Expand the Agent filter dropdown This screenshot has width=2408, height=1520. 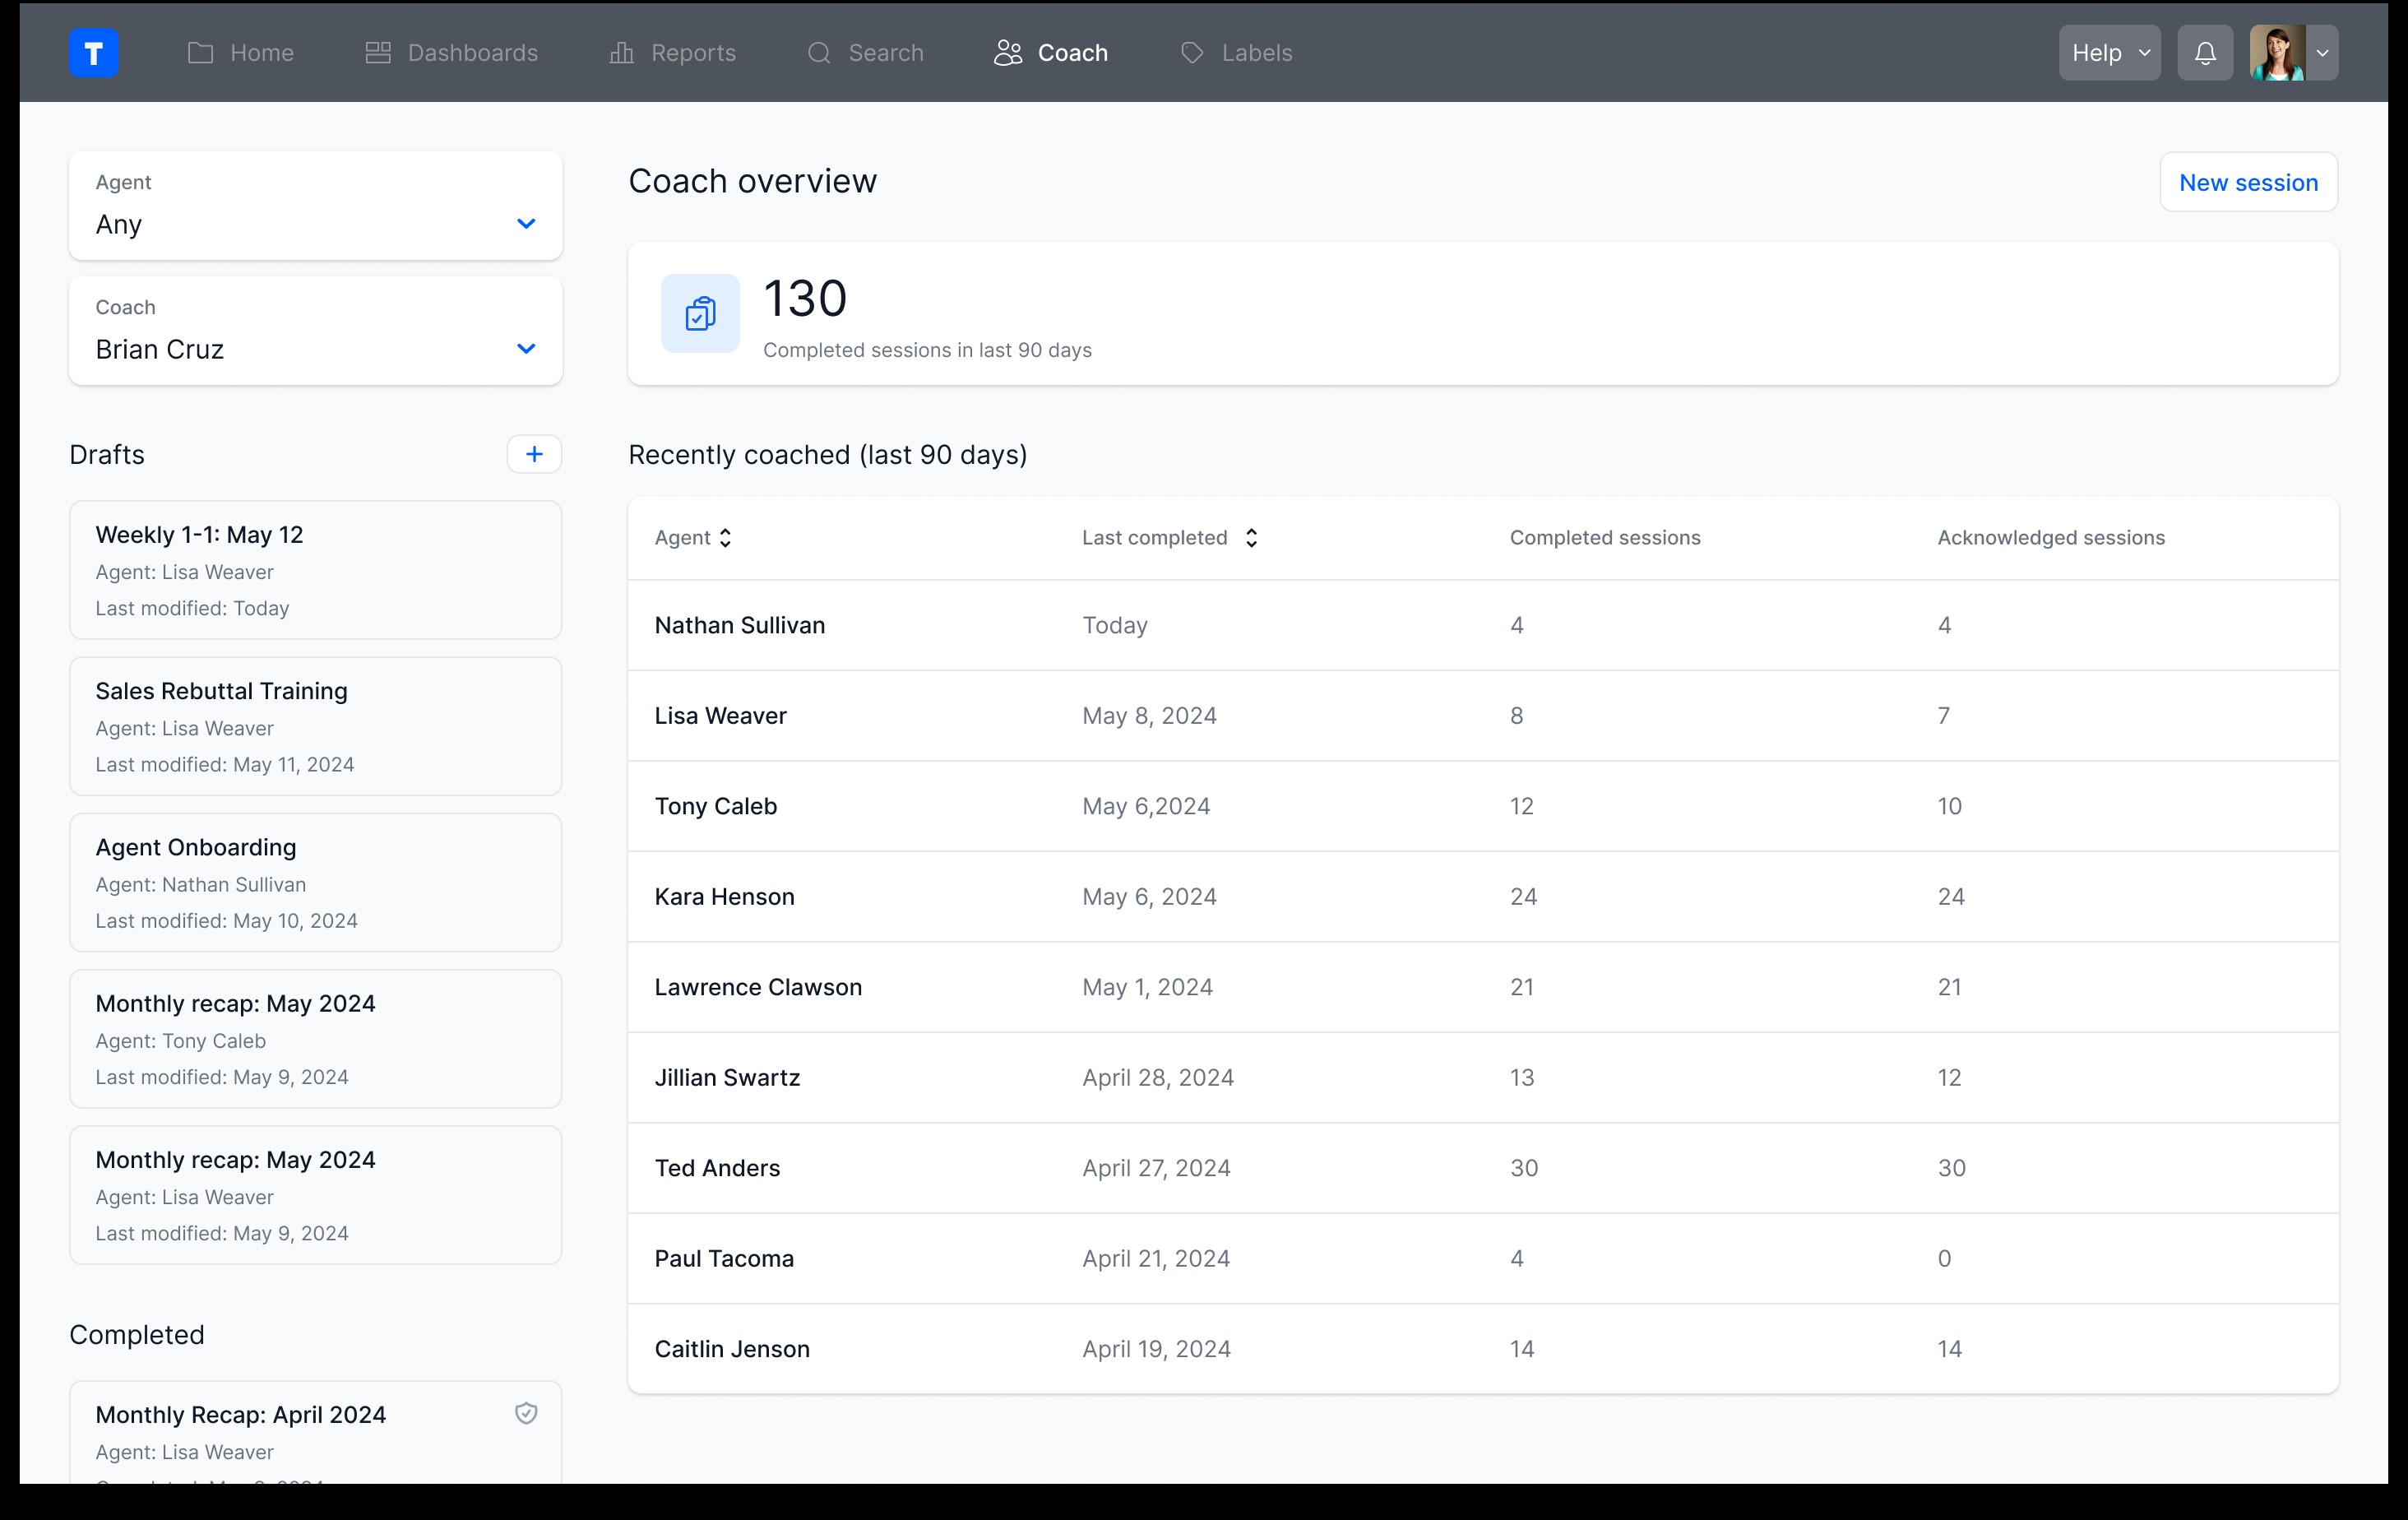point(526,224)
